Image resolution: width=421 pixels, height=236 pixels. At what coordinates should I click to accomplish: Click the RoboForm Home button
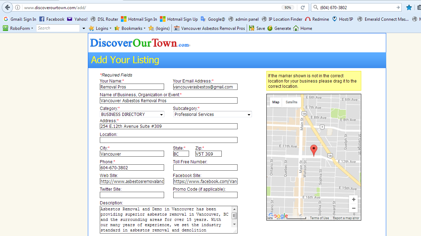303,28
